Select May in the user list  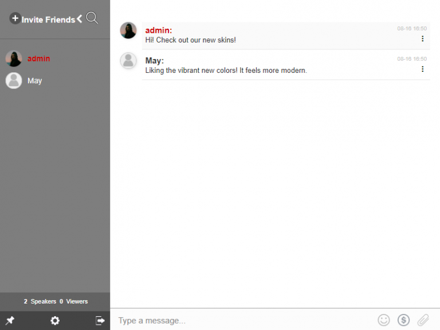click(34, 81)
